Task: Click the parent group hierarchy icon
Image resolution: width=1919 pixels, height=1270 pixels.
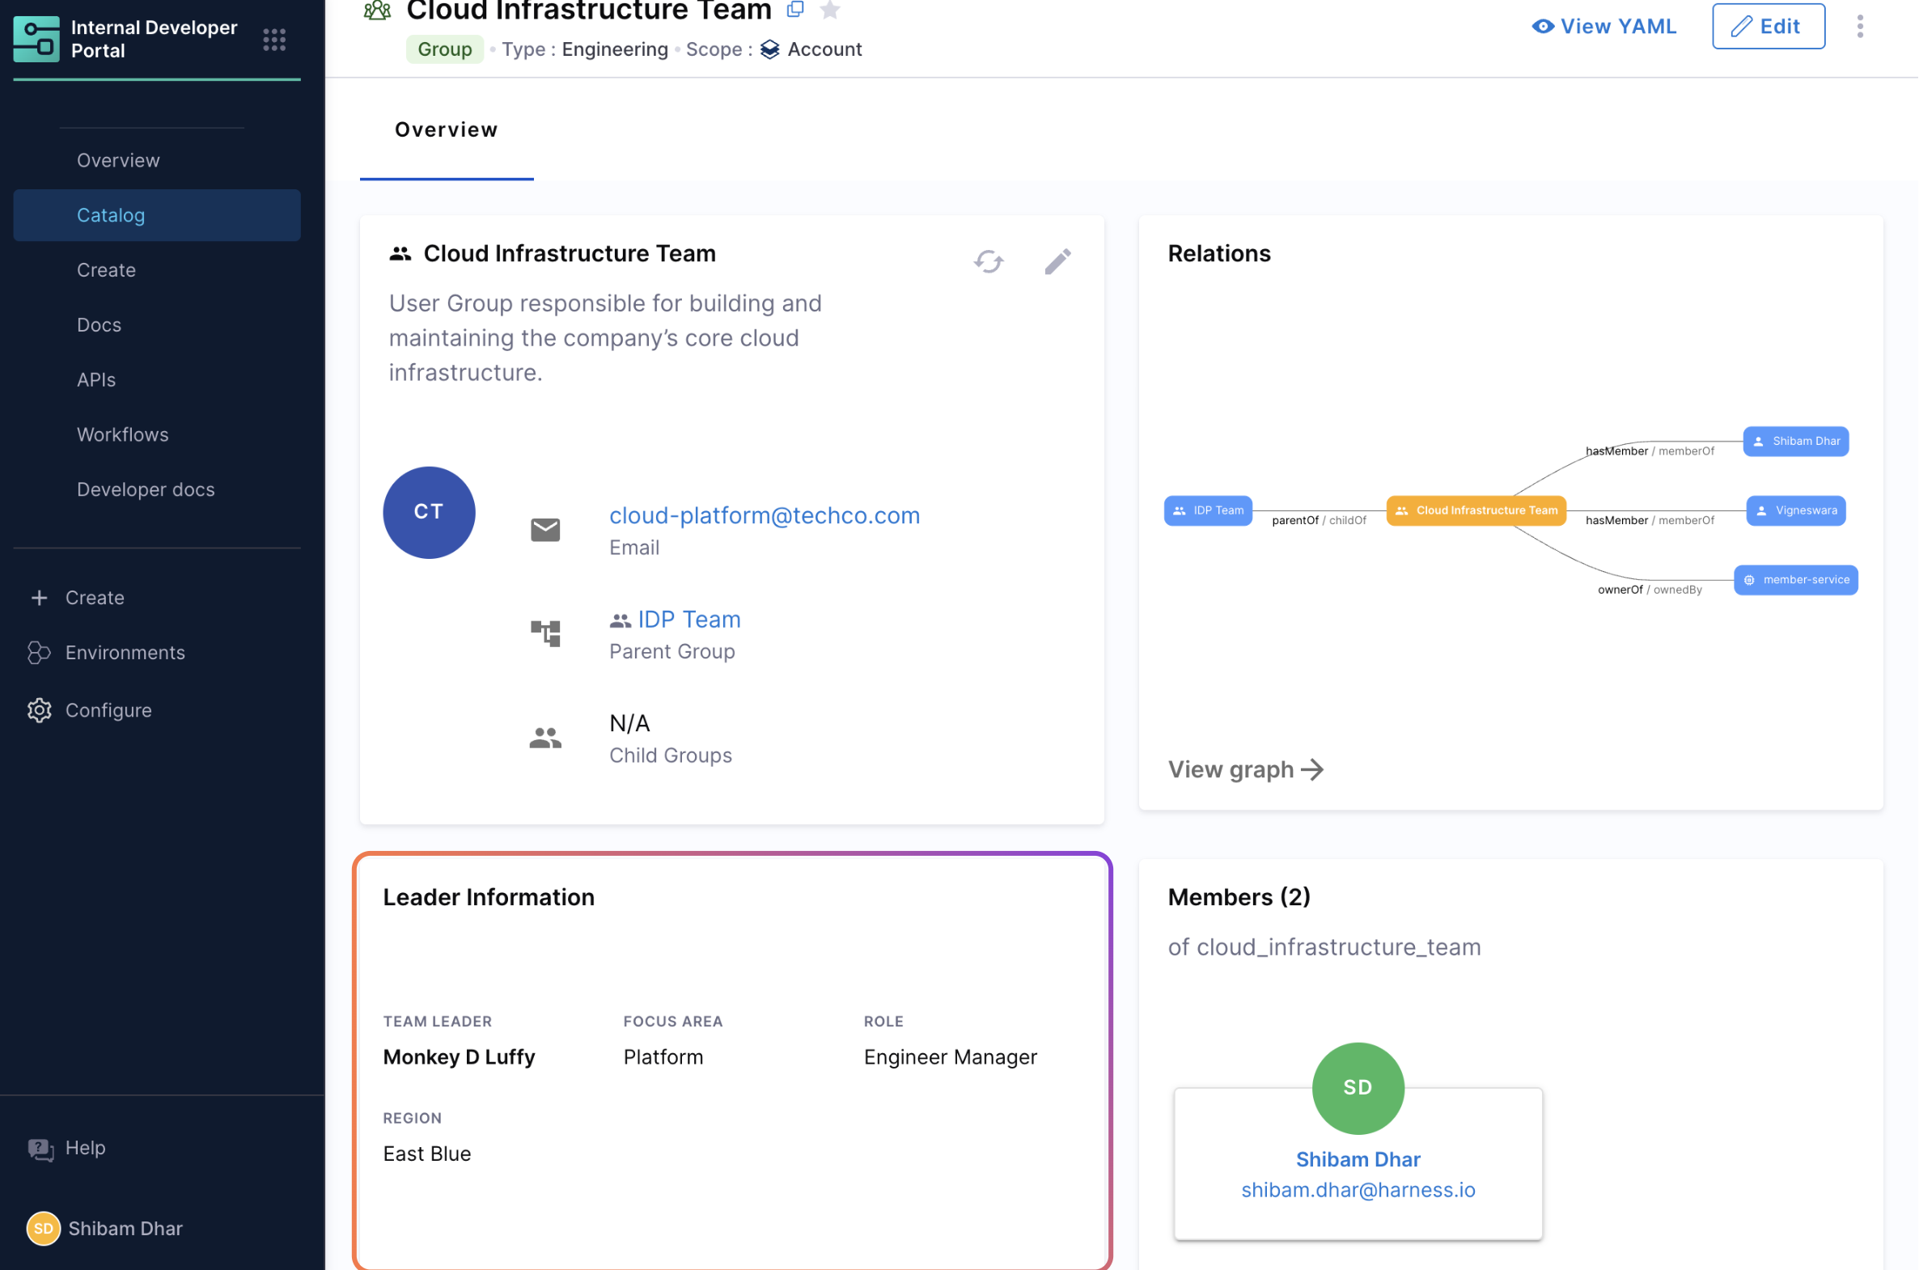Action: click(545, 633)
